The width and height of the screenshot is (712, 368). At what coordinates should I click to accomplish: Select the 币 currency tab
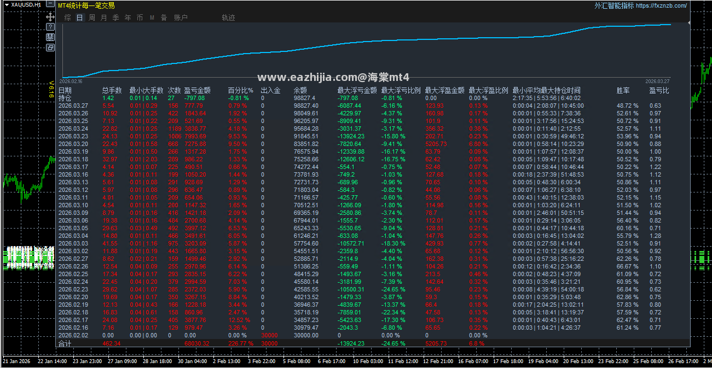coord(140,17)
